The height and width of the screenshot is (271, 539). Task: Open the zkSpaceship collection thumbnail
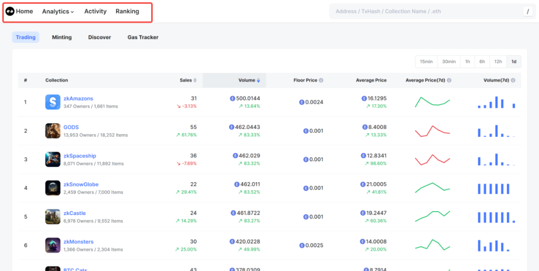(52, 159)
